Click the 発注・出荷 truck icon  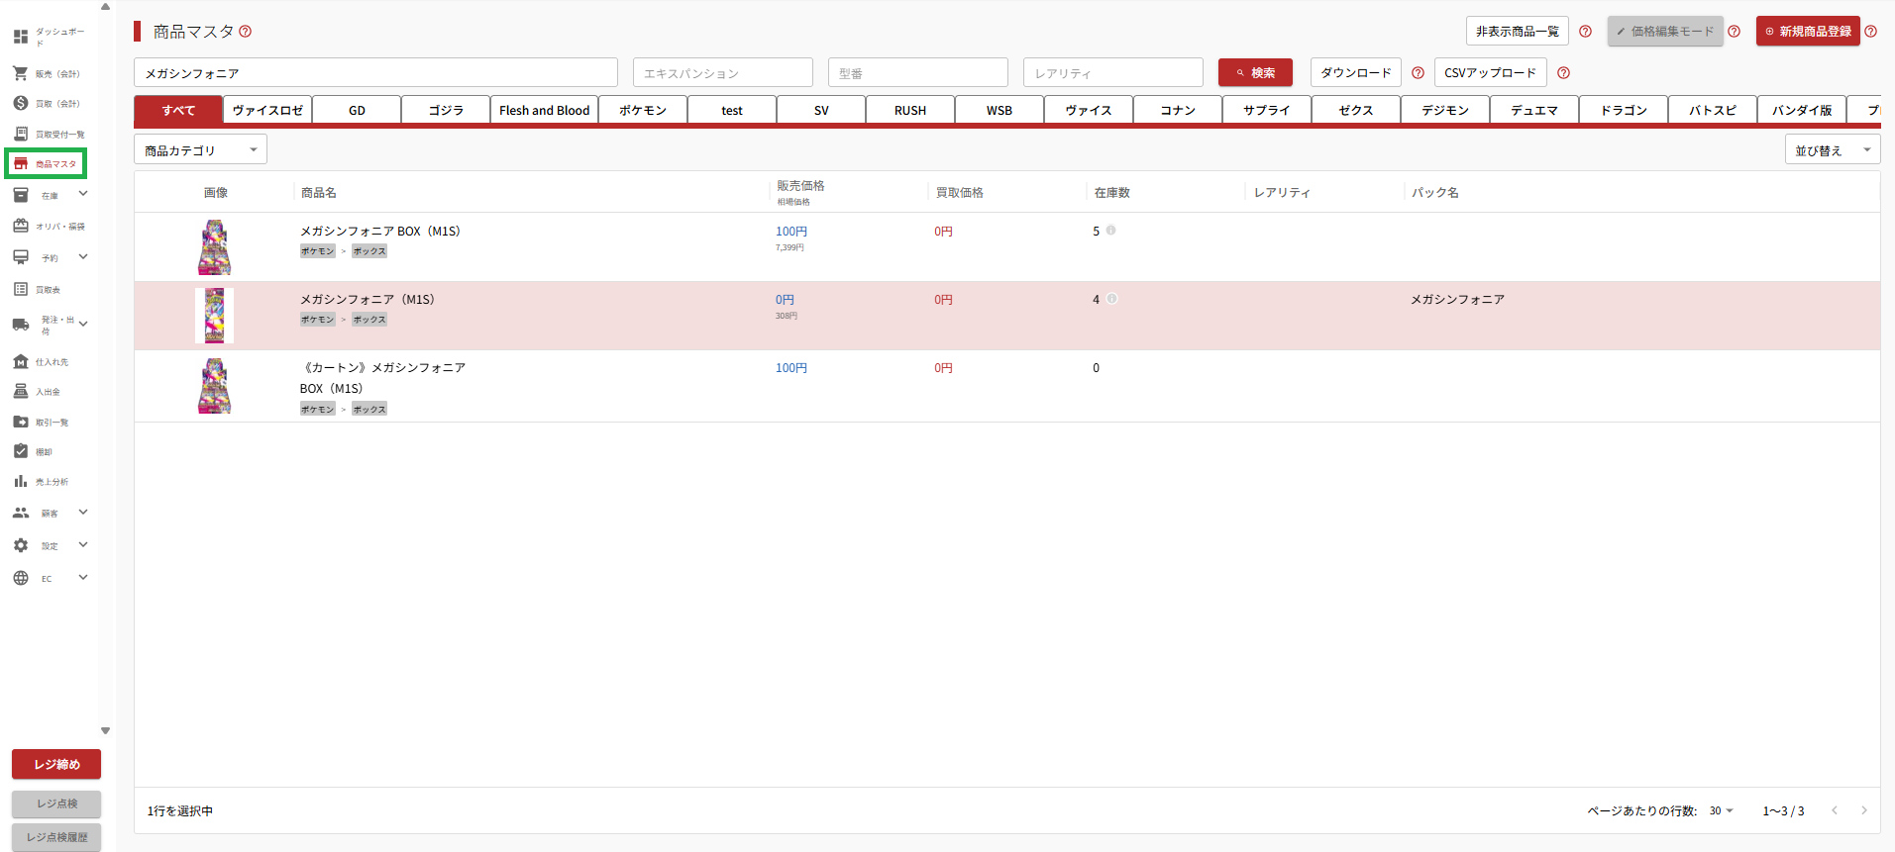(x=21, y=325)
